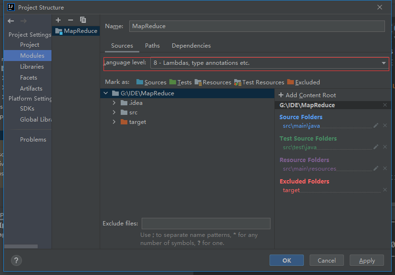Click the add new module plus icon
Image resolution: width=395 pixels, height=275 pixels.
[58, 20]
